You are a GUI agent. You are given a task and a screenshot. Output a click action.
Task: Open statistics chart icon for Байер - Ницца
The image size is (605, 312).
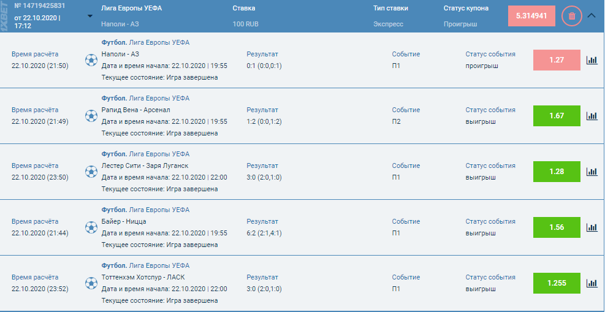coord(592,227)
